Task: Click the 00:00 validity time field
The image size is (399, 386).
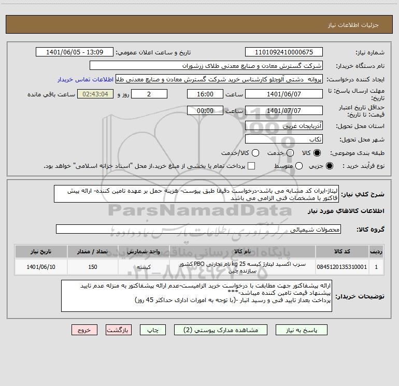Action: click(205, 110)
